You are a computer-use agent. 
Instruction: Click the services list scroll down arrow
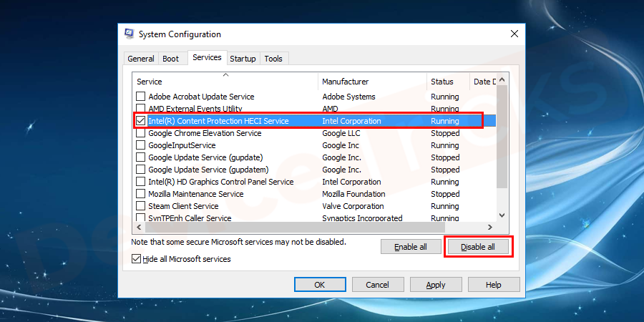click(x=502, y=215)
